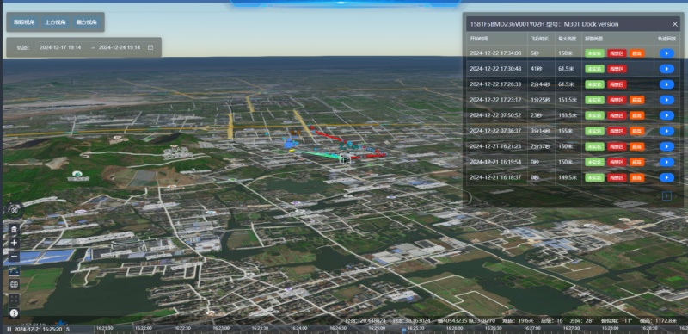Open calendar icon in trajectory date range
Screen dimensions: 688x334
click(x=150, y=47)
